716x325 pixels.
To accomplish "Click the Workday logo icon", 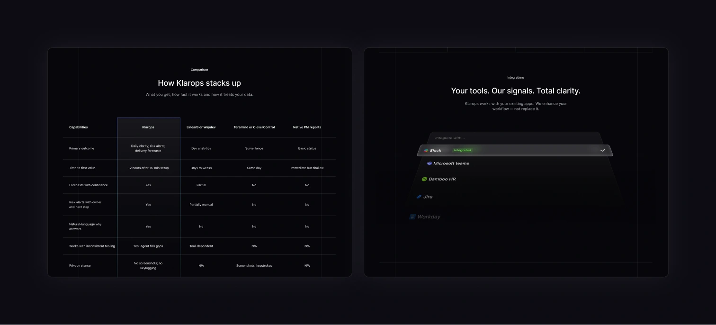I will [x=412, y=217].
